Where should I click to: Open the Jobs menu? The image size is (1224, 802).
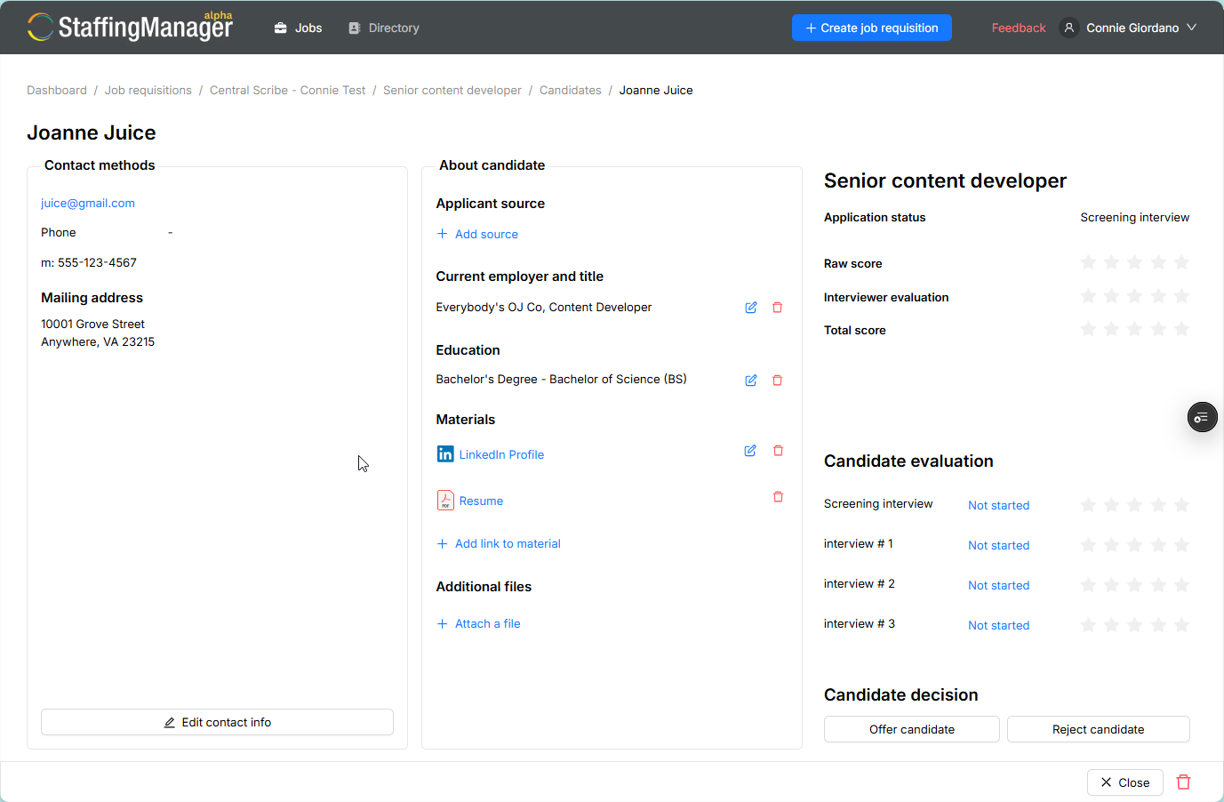point(298,28)
